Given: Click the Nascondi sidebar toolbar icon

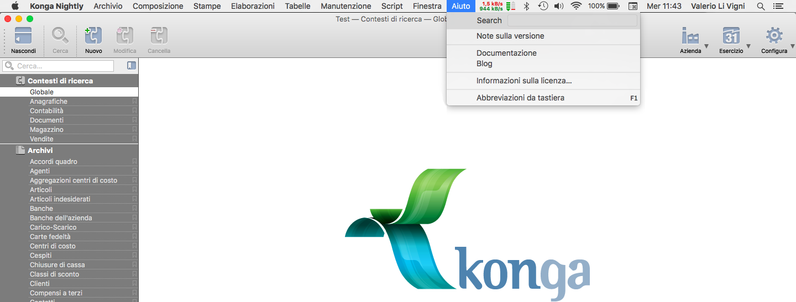Looking at the screenshot, I should click(x=23, y=36).
